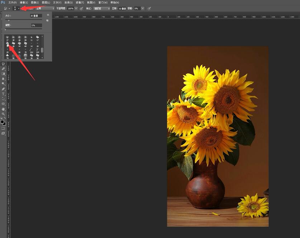
Task: Select the Zoom tool
Action: click(x=3, y=114)
